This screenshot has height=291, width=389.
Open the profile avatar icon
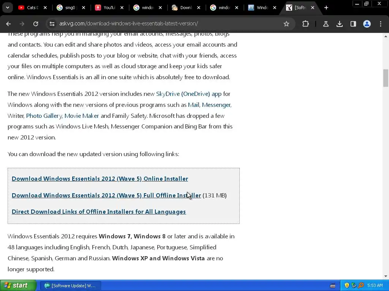coord(367,24)
